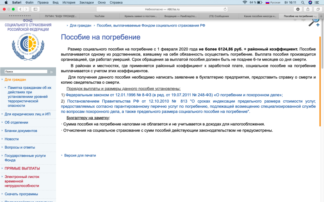Open the Safari downloads button
Image resolution: width=324 pixels, height=202 pixels.
[x=298, y=9]
